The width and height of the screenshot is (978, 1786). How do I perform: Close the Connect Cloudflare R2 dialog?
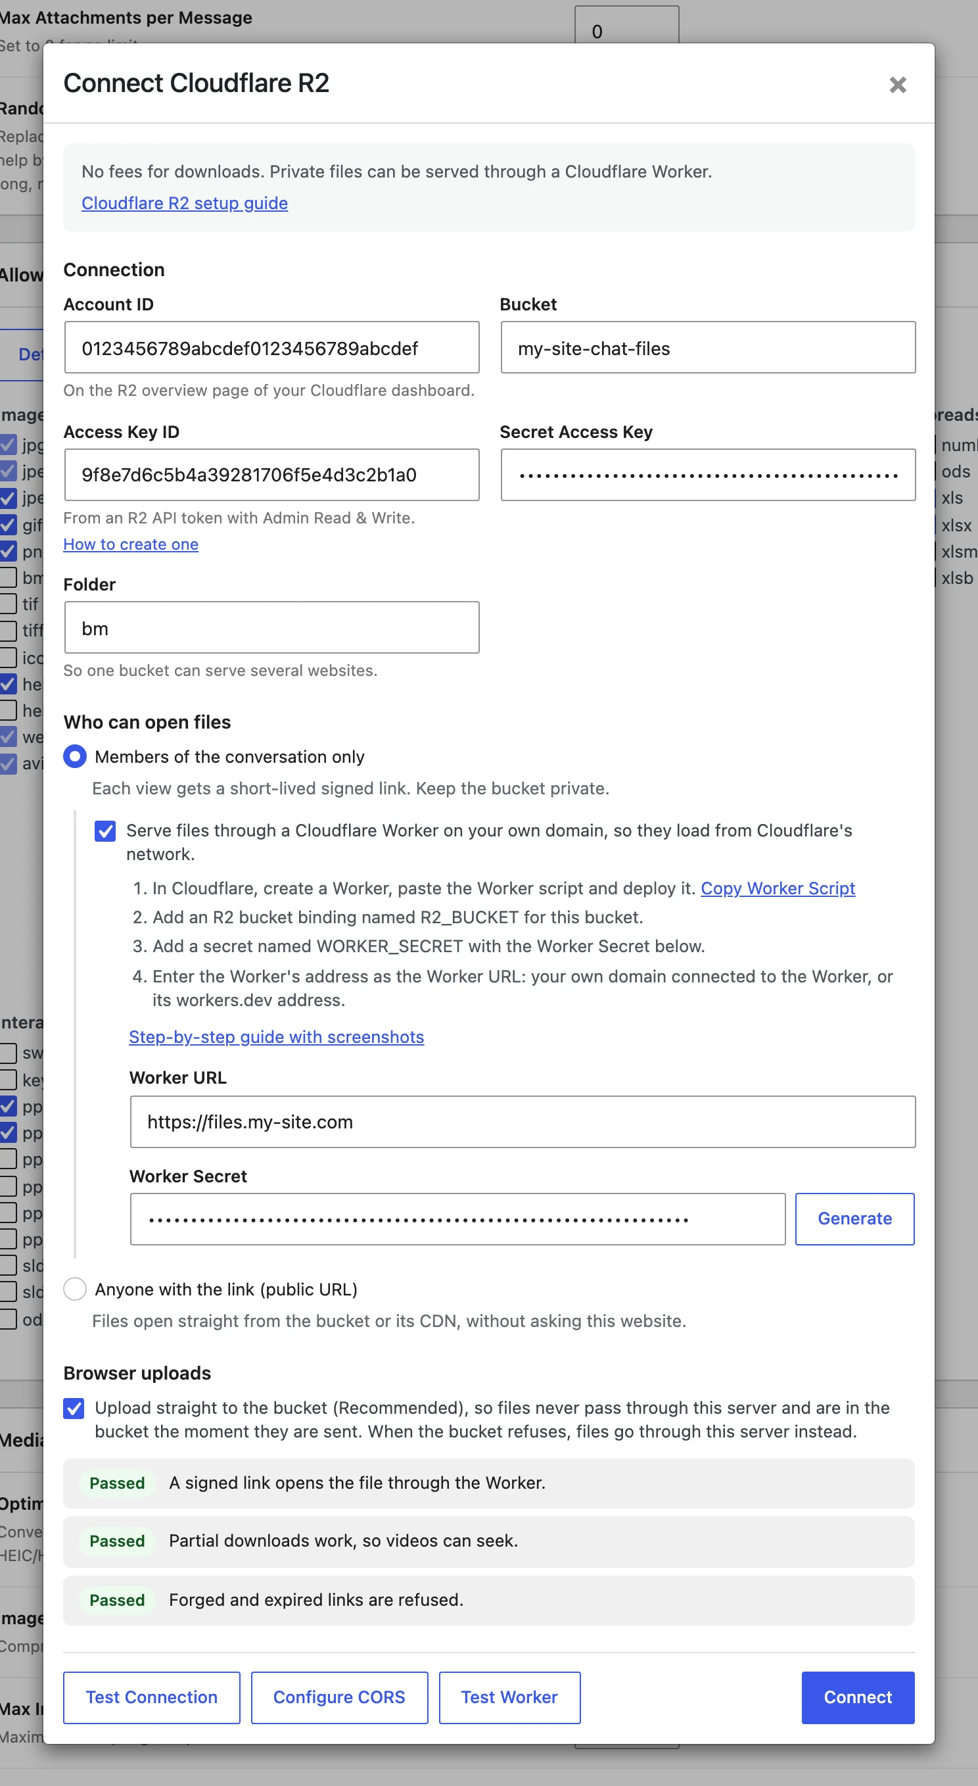tap(898, 85)
